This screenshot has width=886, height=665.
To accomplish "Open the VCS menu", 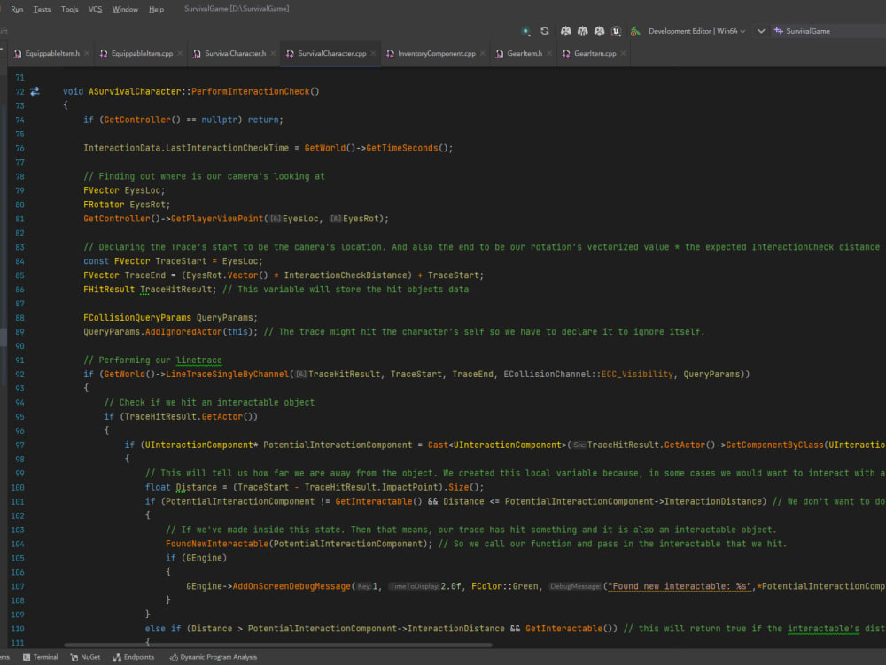I will (95, 9).
